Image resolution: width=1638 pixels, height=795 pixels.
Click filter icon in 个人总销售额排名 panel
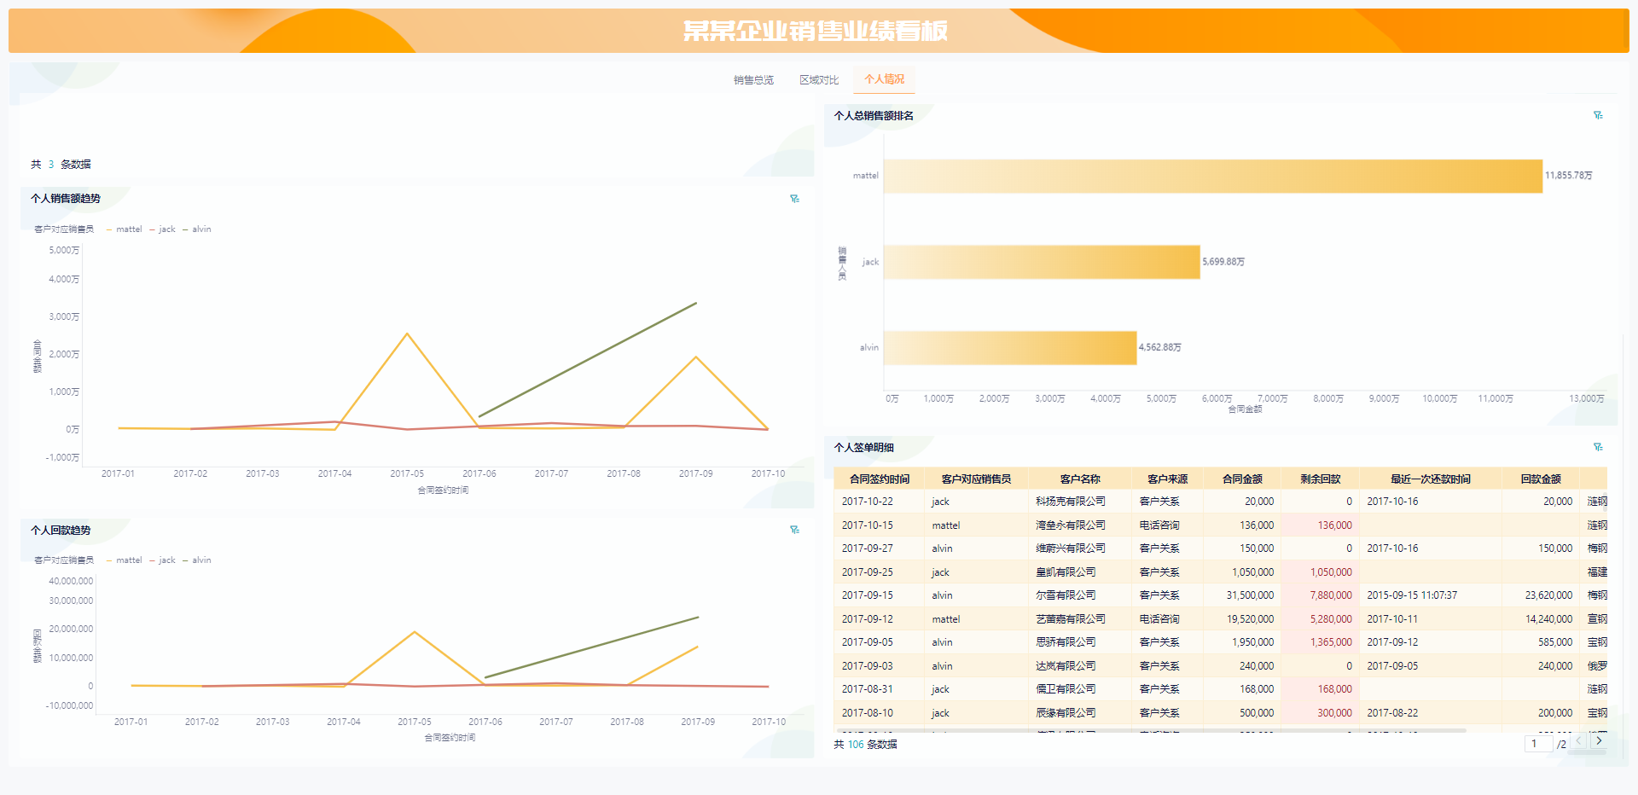pyautogui.click(x=1598, y=115)
